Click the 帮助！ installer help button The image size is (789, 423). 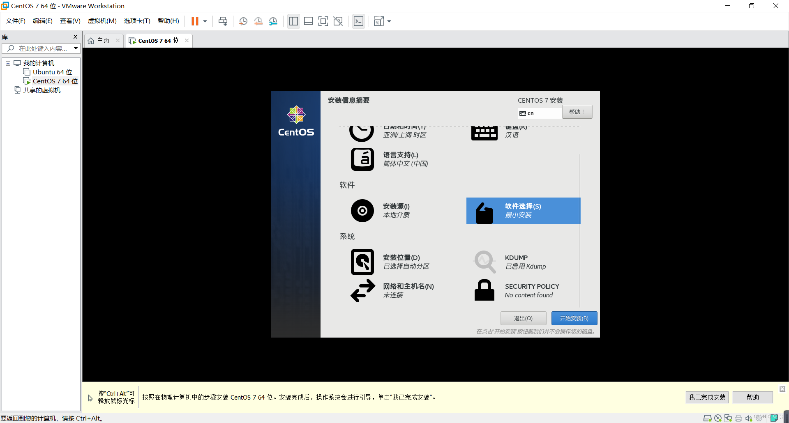[577, 112]
